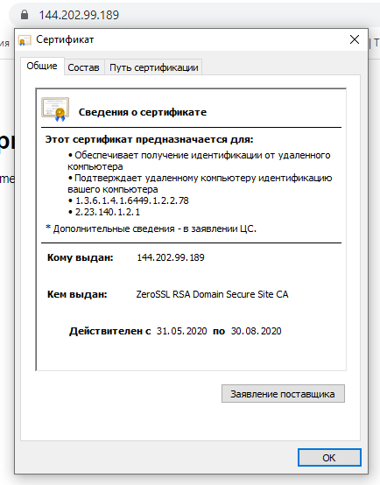Image resolution: width=380 pixels, height=485 pixels.
Task: Click the OID 1.3.6.1.4.1.6449.1.2.2.78 line
Action: coord(132,200)
